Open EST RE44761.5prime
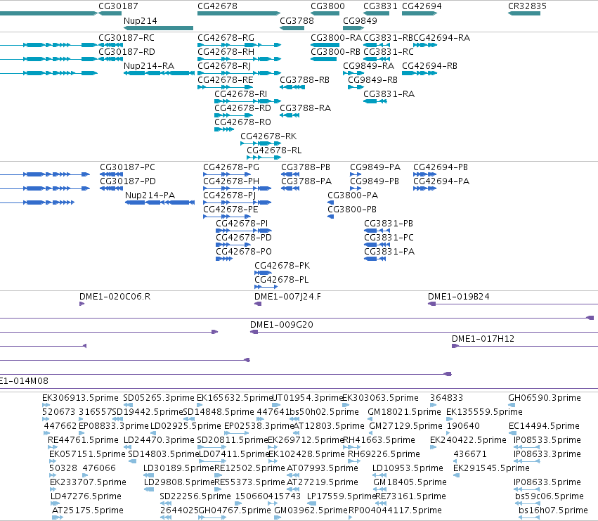598x521 pixels. tap(83, 440)
